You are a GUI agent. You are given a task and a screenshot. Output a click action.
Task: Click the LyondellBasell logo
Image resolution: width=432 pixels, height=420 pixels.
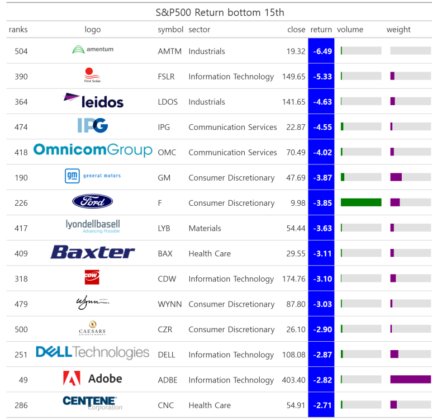[x=93, y=226]
